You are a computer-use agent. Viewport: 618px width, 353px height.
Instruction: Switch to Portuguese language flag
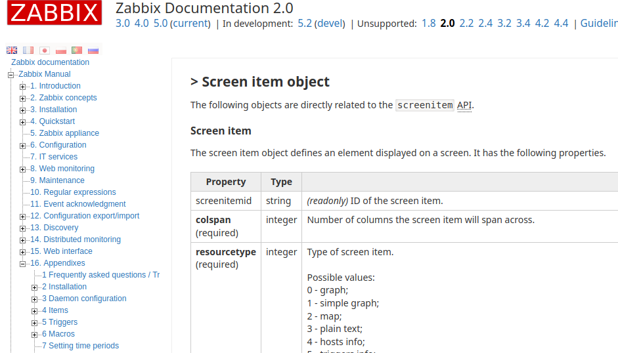[x=77, y=50]
